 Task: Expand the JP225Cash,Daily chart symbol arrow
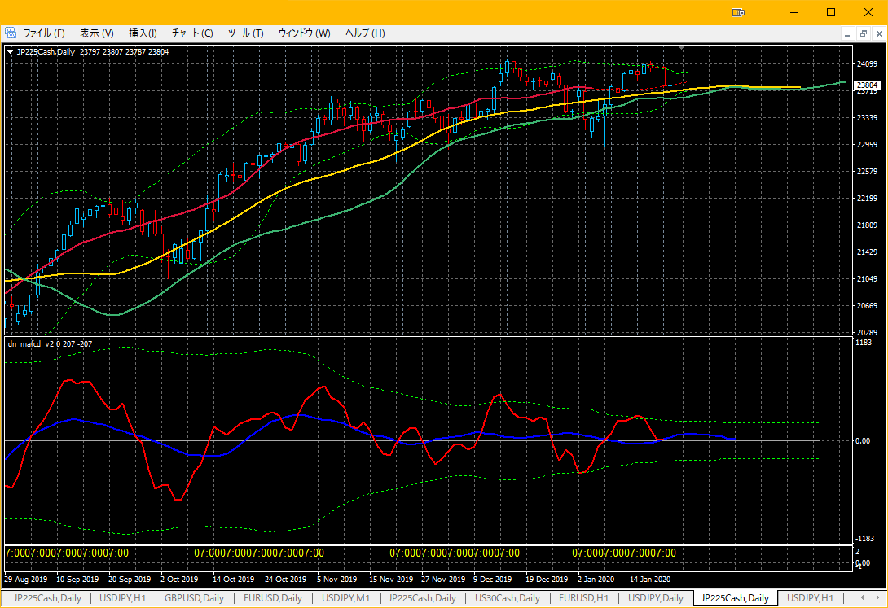(x=11, y=52)
